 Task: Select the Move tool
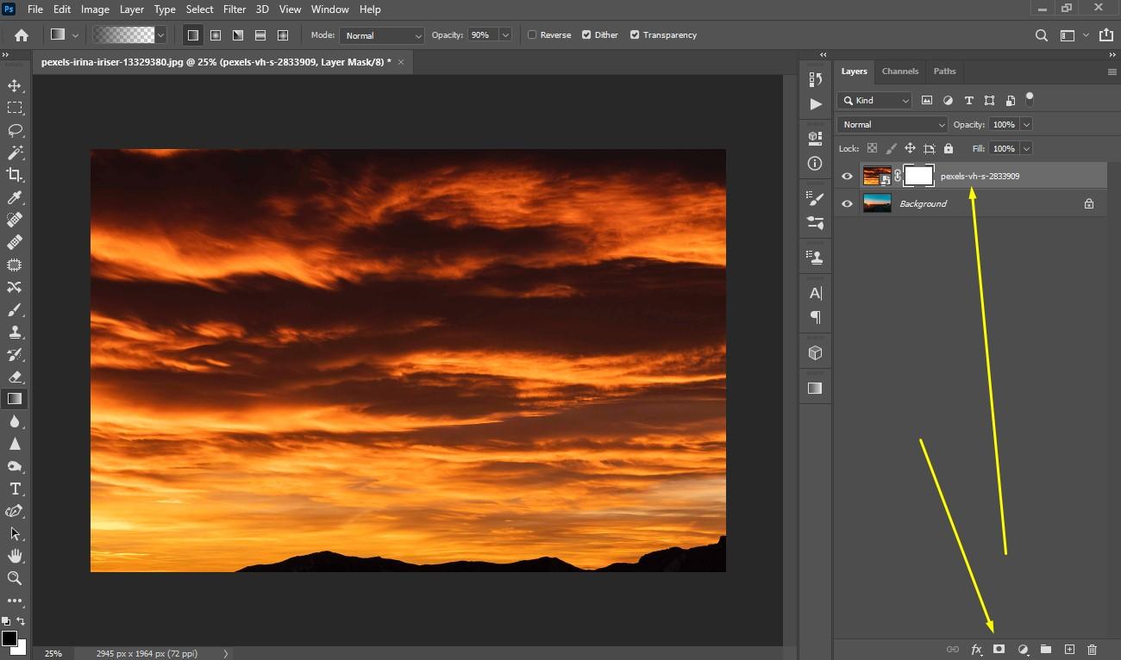[15, 85]
